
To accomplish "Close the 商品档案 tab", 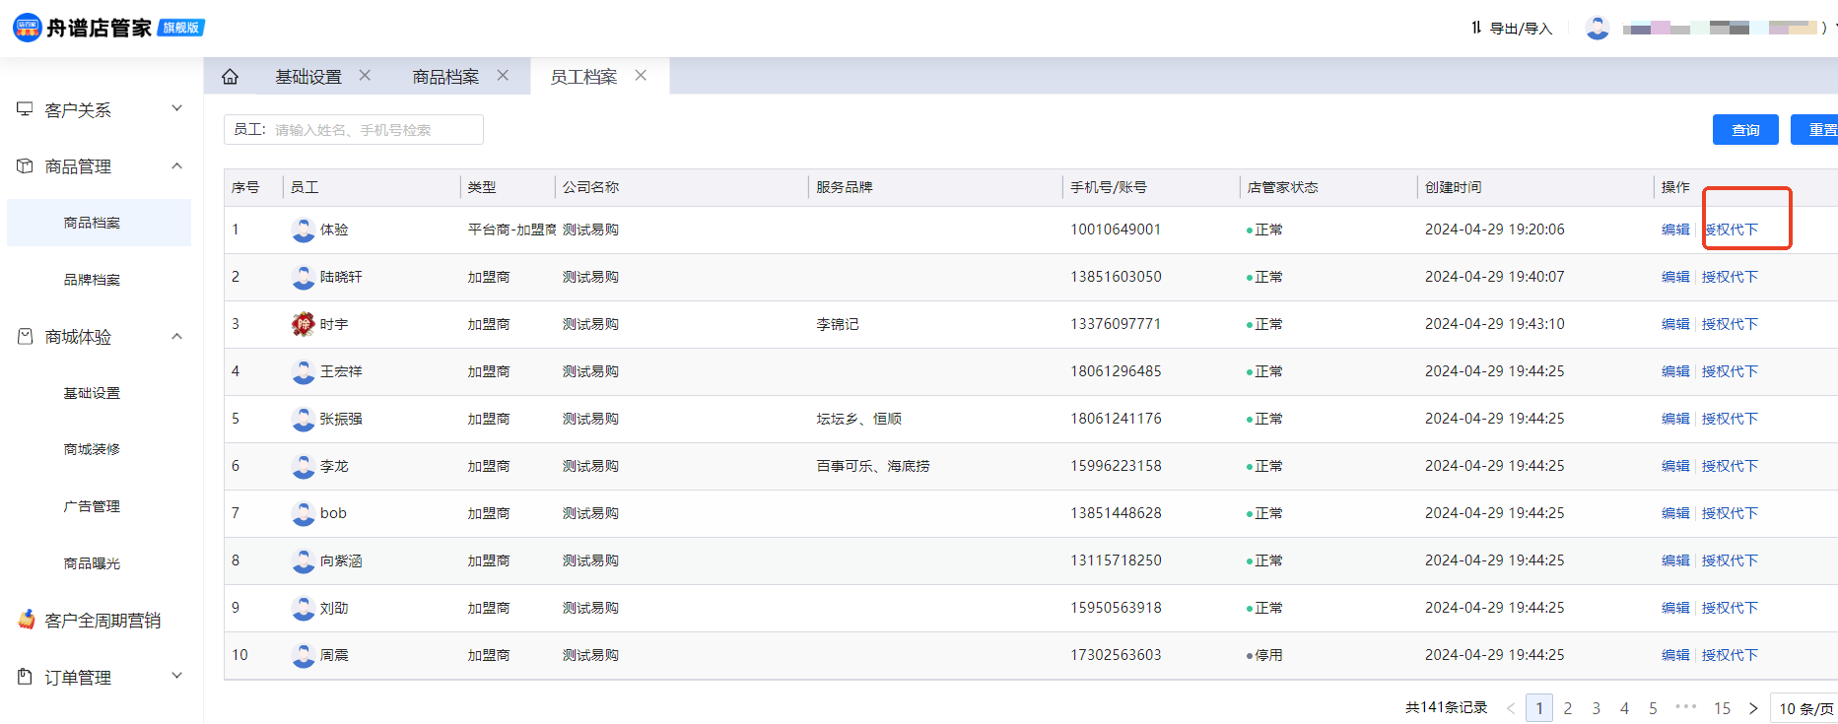I will [x=503, y=76].
